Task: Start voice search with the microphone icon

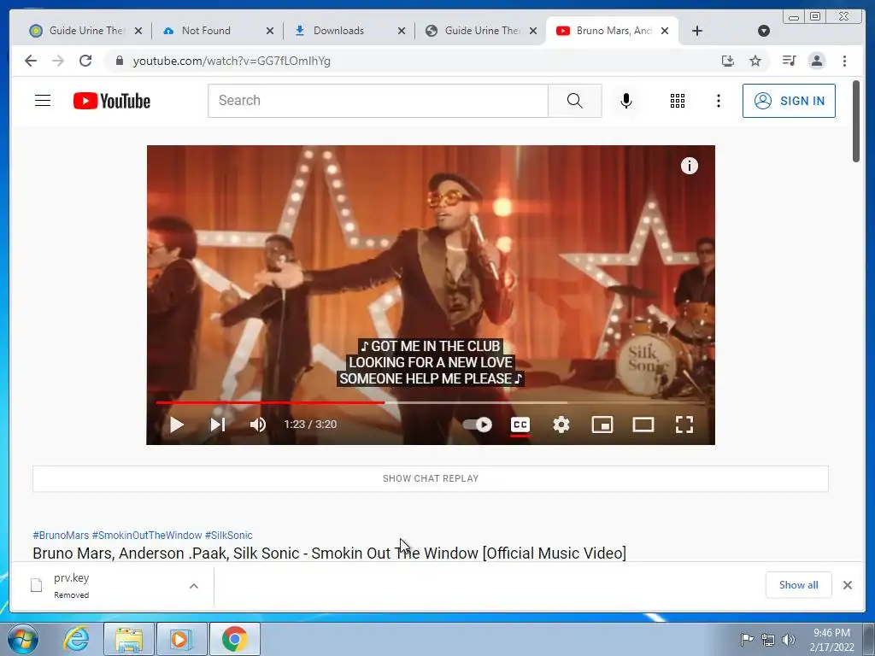Action: tap(626, 101)
